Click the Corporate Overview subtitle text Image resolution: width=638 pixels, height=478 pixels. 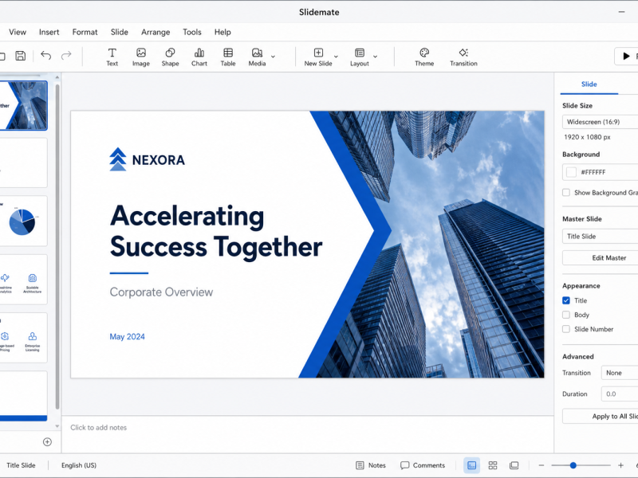(161, 292)
